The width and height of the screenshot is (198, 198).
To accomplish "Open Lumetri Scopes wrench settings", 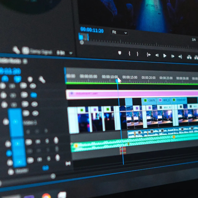I will [x=16, y=50].
